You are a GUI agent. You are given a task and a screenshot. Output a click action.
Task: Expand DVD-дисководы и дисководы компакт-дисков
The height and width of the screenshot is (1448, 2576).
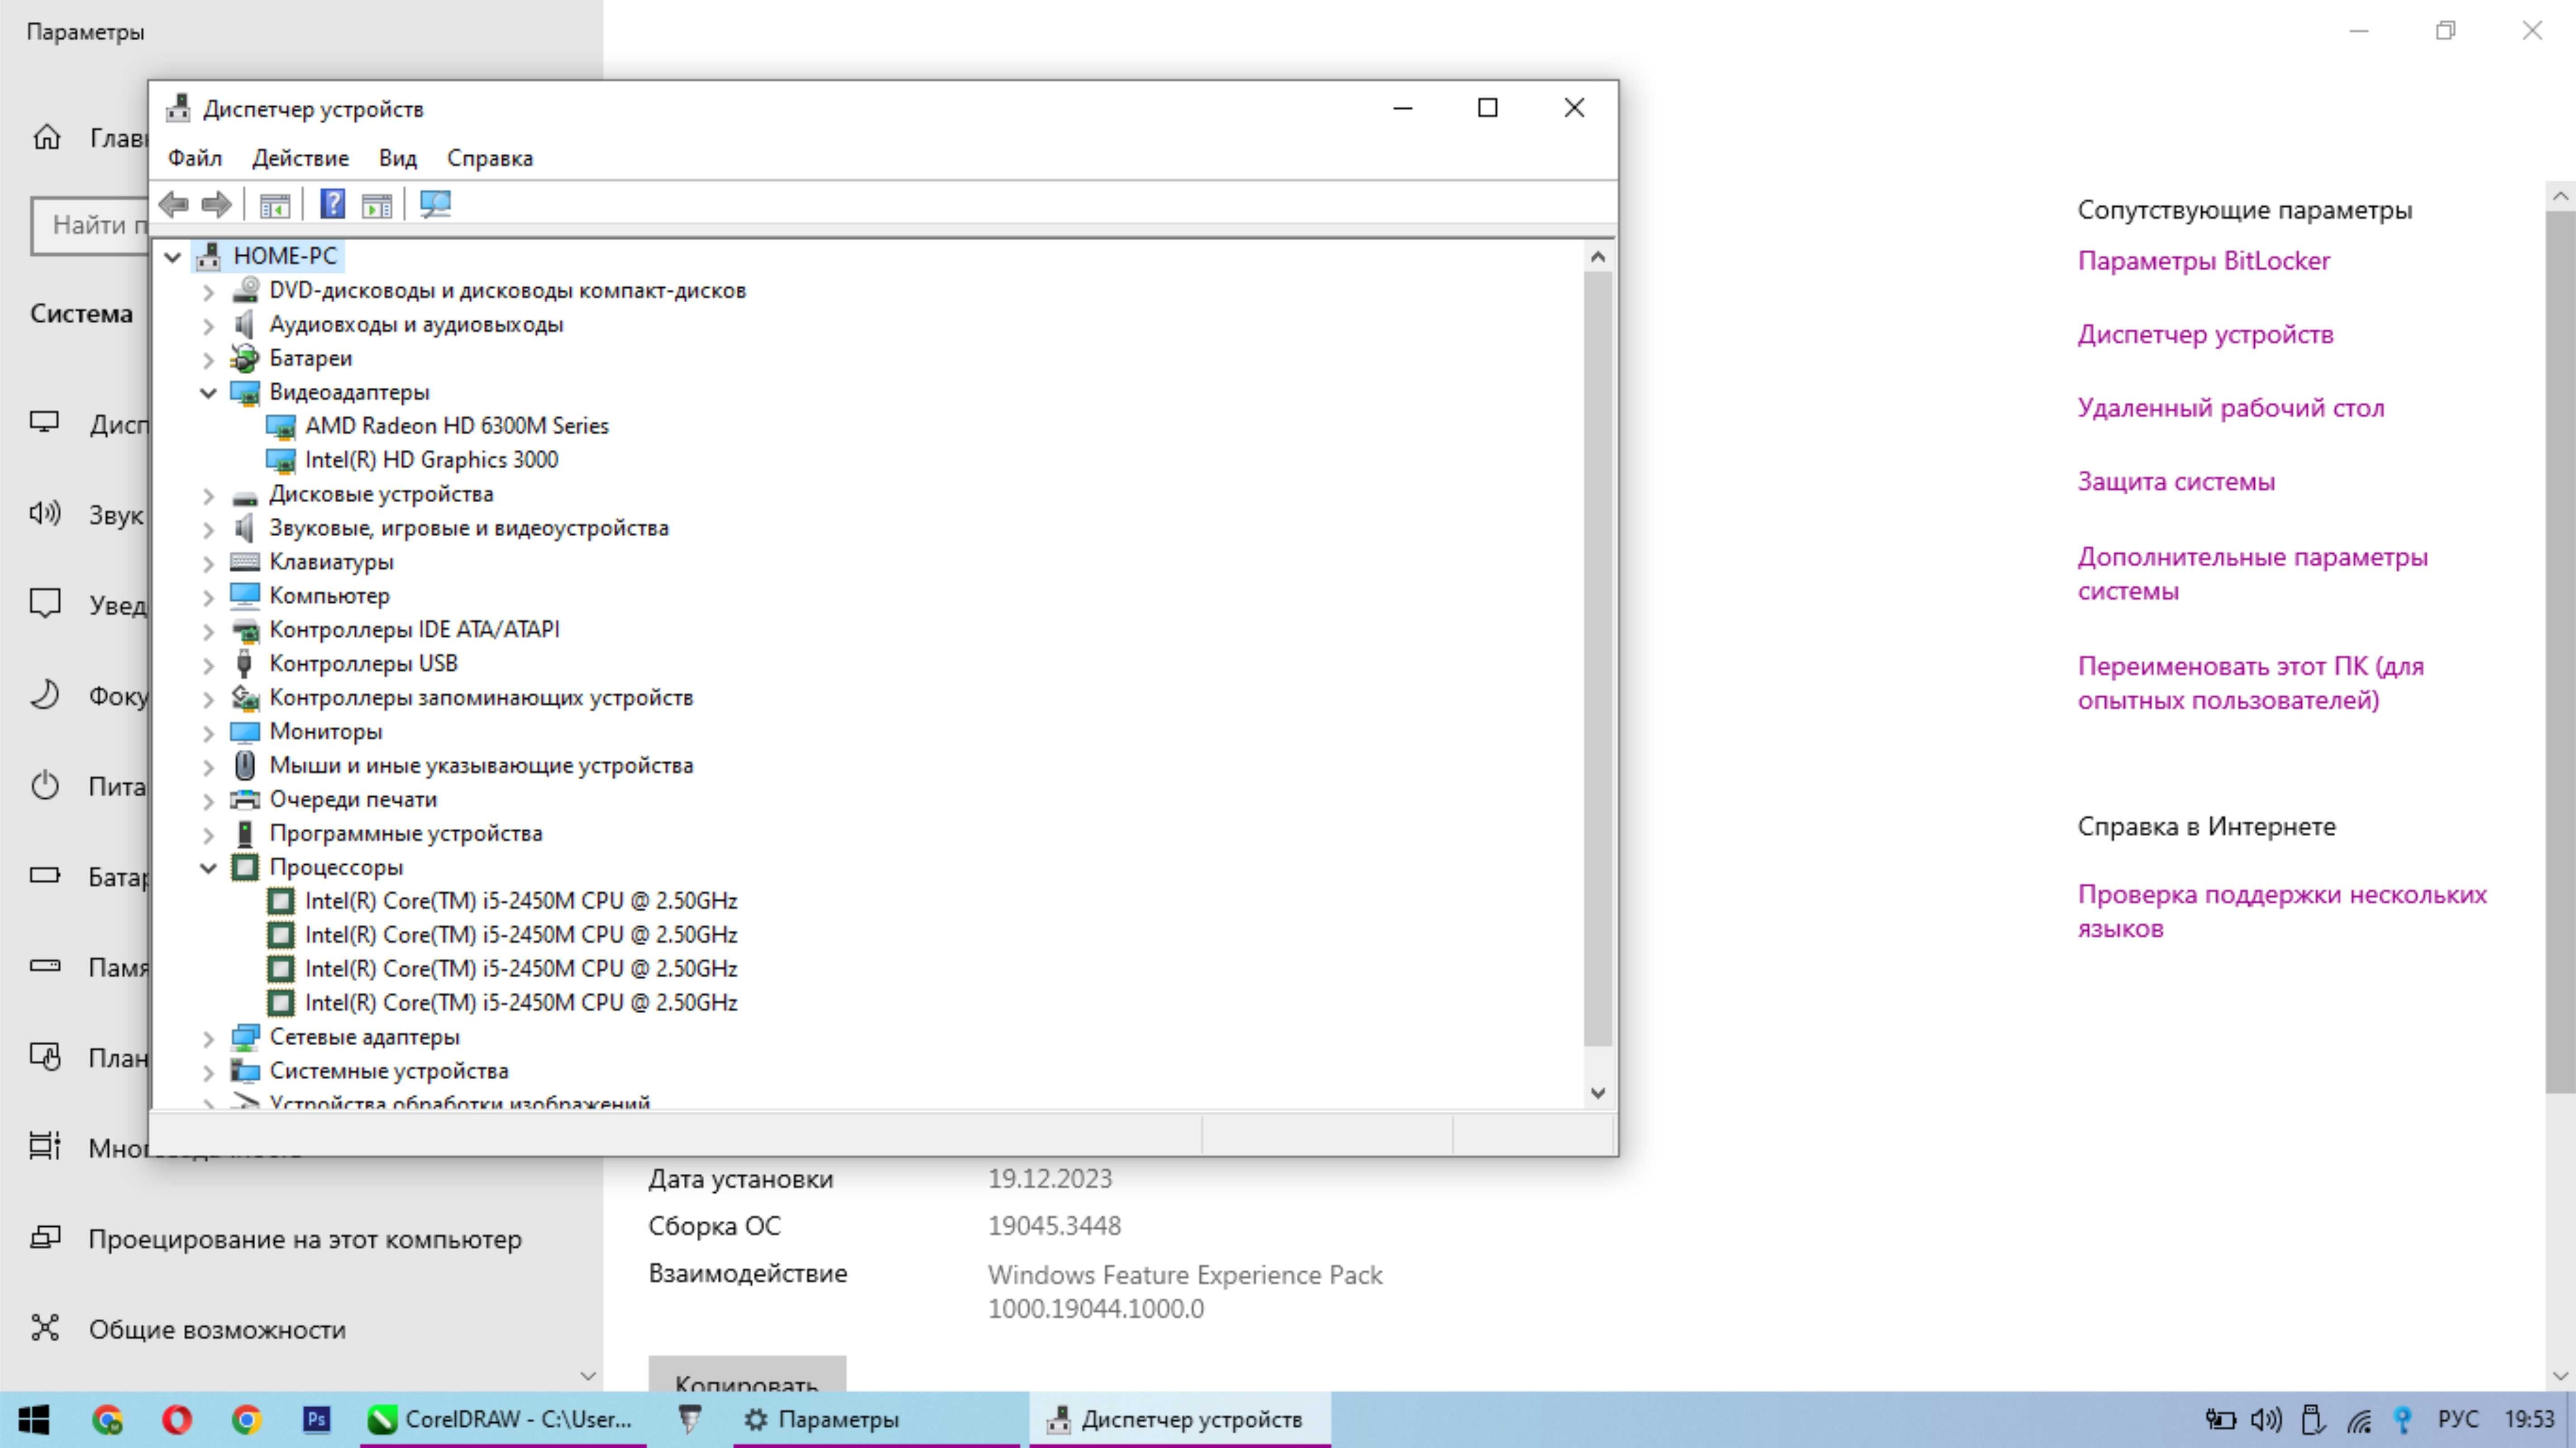click(x=208, y=292)
